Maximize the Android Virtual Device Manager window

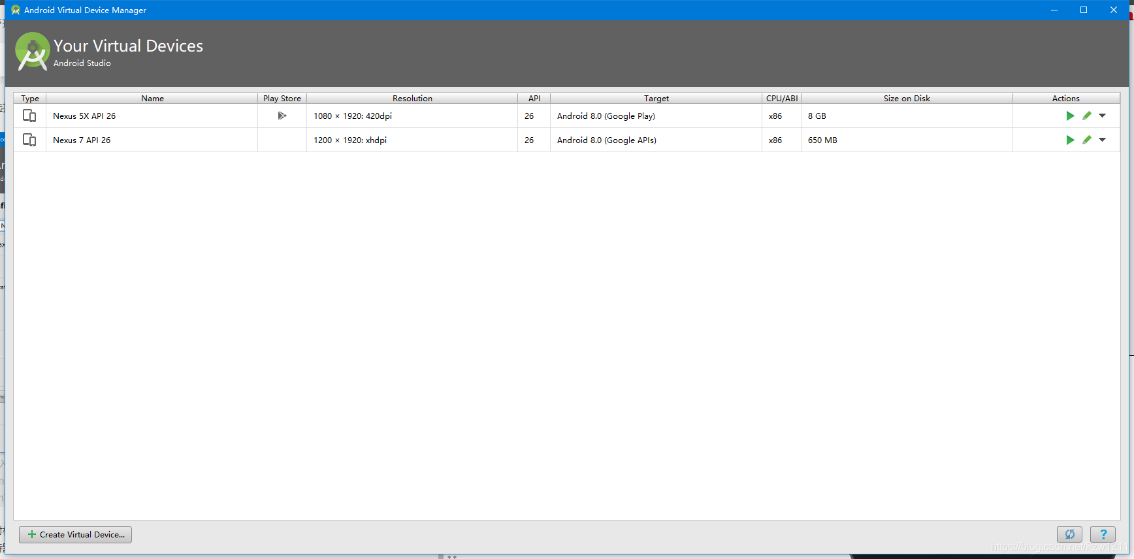1084,10
